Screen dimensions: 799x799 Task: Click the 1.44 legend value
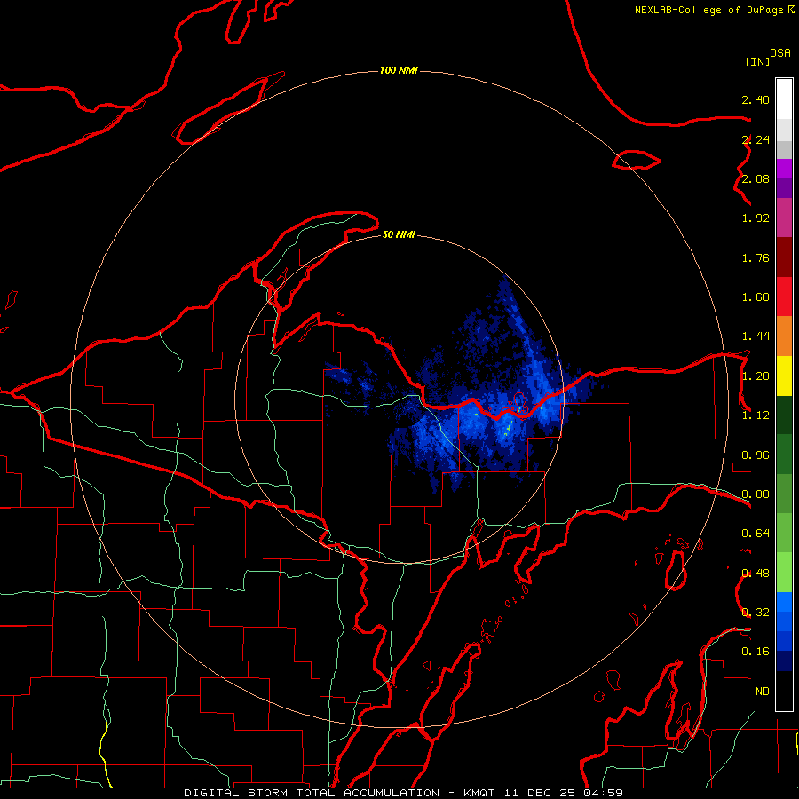point(755,336)
